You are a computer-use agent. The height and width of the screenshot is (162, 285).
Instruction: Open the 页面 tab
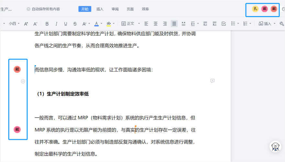(x=130, y=9)
